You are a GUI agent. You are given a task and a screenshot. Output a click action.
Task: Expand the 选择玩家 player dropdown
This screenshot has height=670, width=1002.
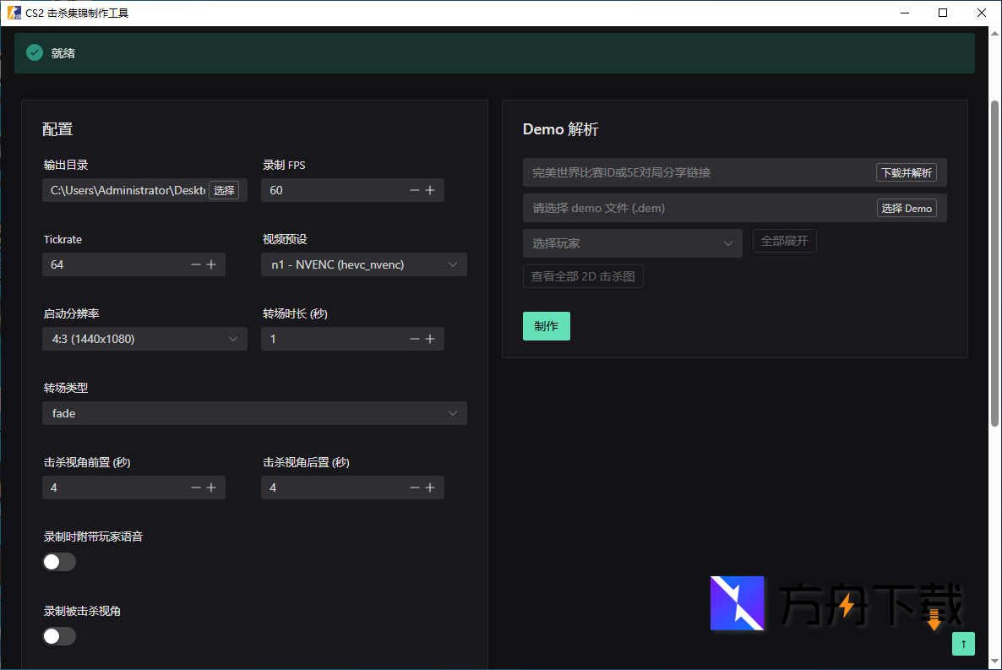632,242
